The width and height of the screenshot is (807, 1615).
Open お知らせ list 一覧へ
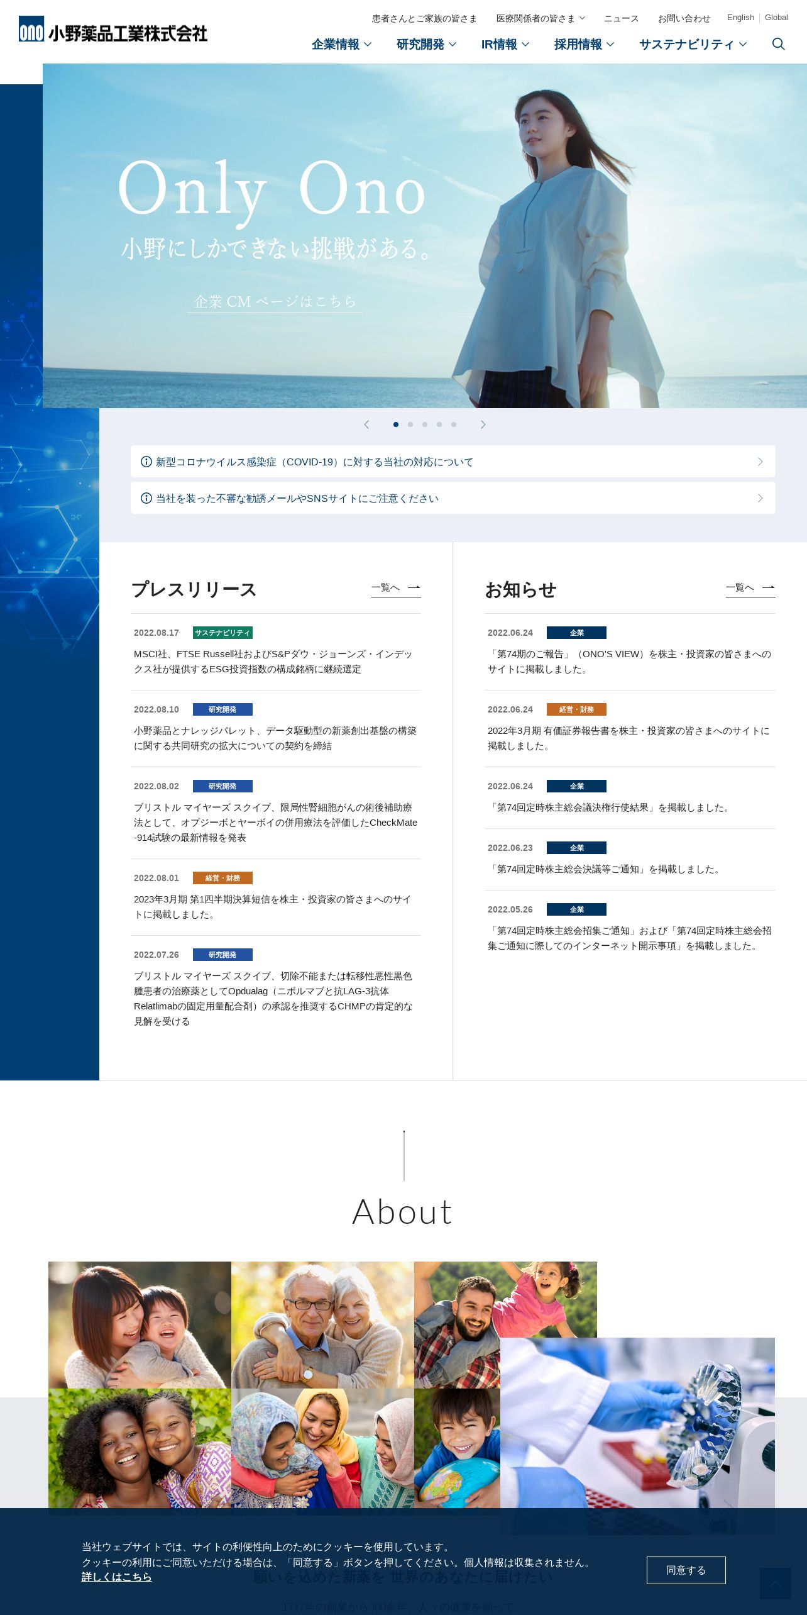click(750, 587)
